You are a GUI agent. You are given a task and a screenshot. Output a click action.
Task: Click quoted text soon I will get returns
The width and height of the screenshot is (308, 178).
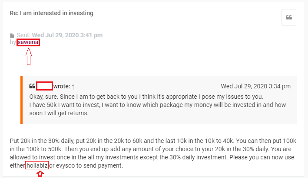tap(59, 113)
